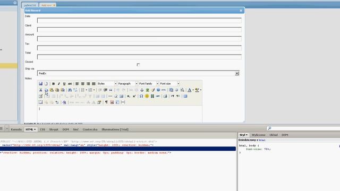Center align text in Notes editor
This screenshot has width=340, height=191.
(83, 84)
